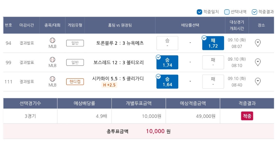
Task: Uncheck the 적중일치 checkbox
Action: pos(199,12)
